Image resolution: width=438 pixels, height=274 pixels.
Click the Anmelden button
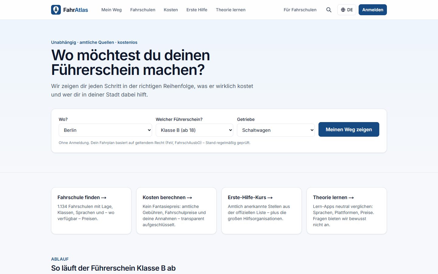373,10
